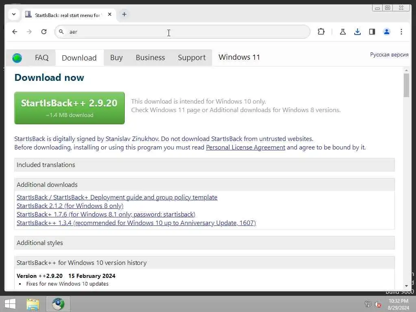This screenshot has height=312, width=416.
Task: Close the StartIsBack tab
Action: [110, 15]
